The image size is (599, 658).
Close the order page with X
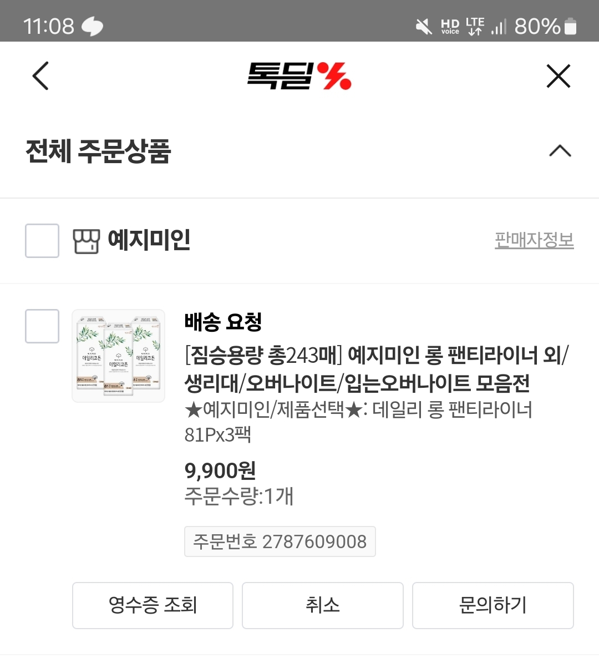tap(558, 76)
